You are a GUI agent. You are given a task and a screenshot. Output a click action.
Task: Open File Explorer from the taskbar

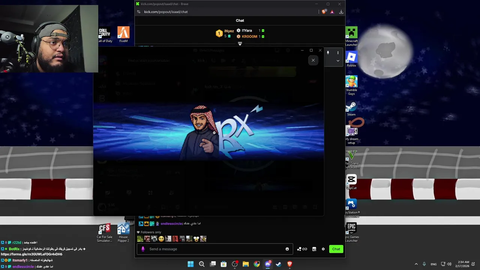pos(246,264)
